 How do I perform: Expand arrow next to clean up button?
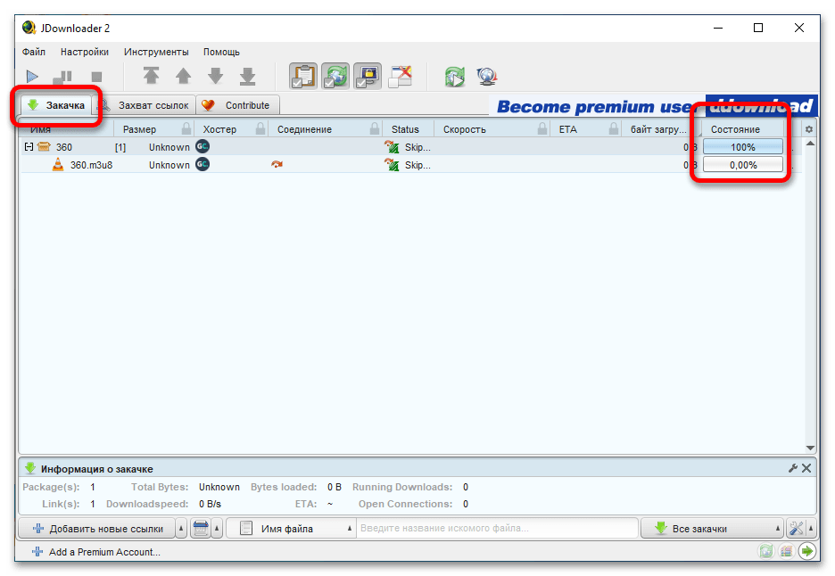(x=217, y=529)
